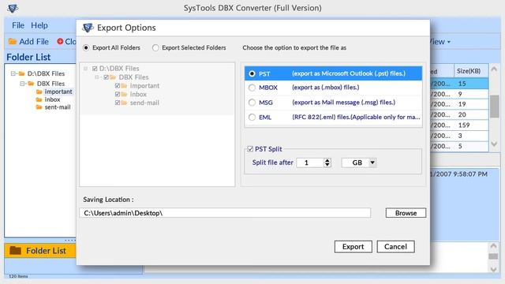This screenshot has height=284, width=505.
Task: Uncheck the send-mail folder checkbox
Action: tap(118, 103)
